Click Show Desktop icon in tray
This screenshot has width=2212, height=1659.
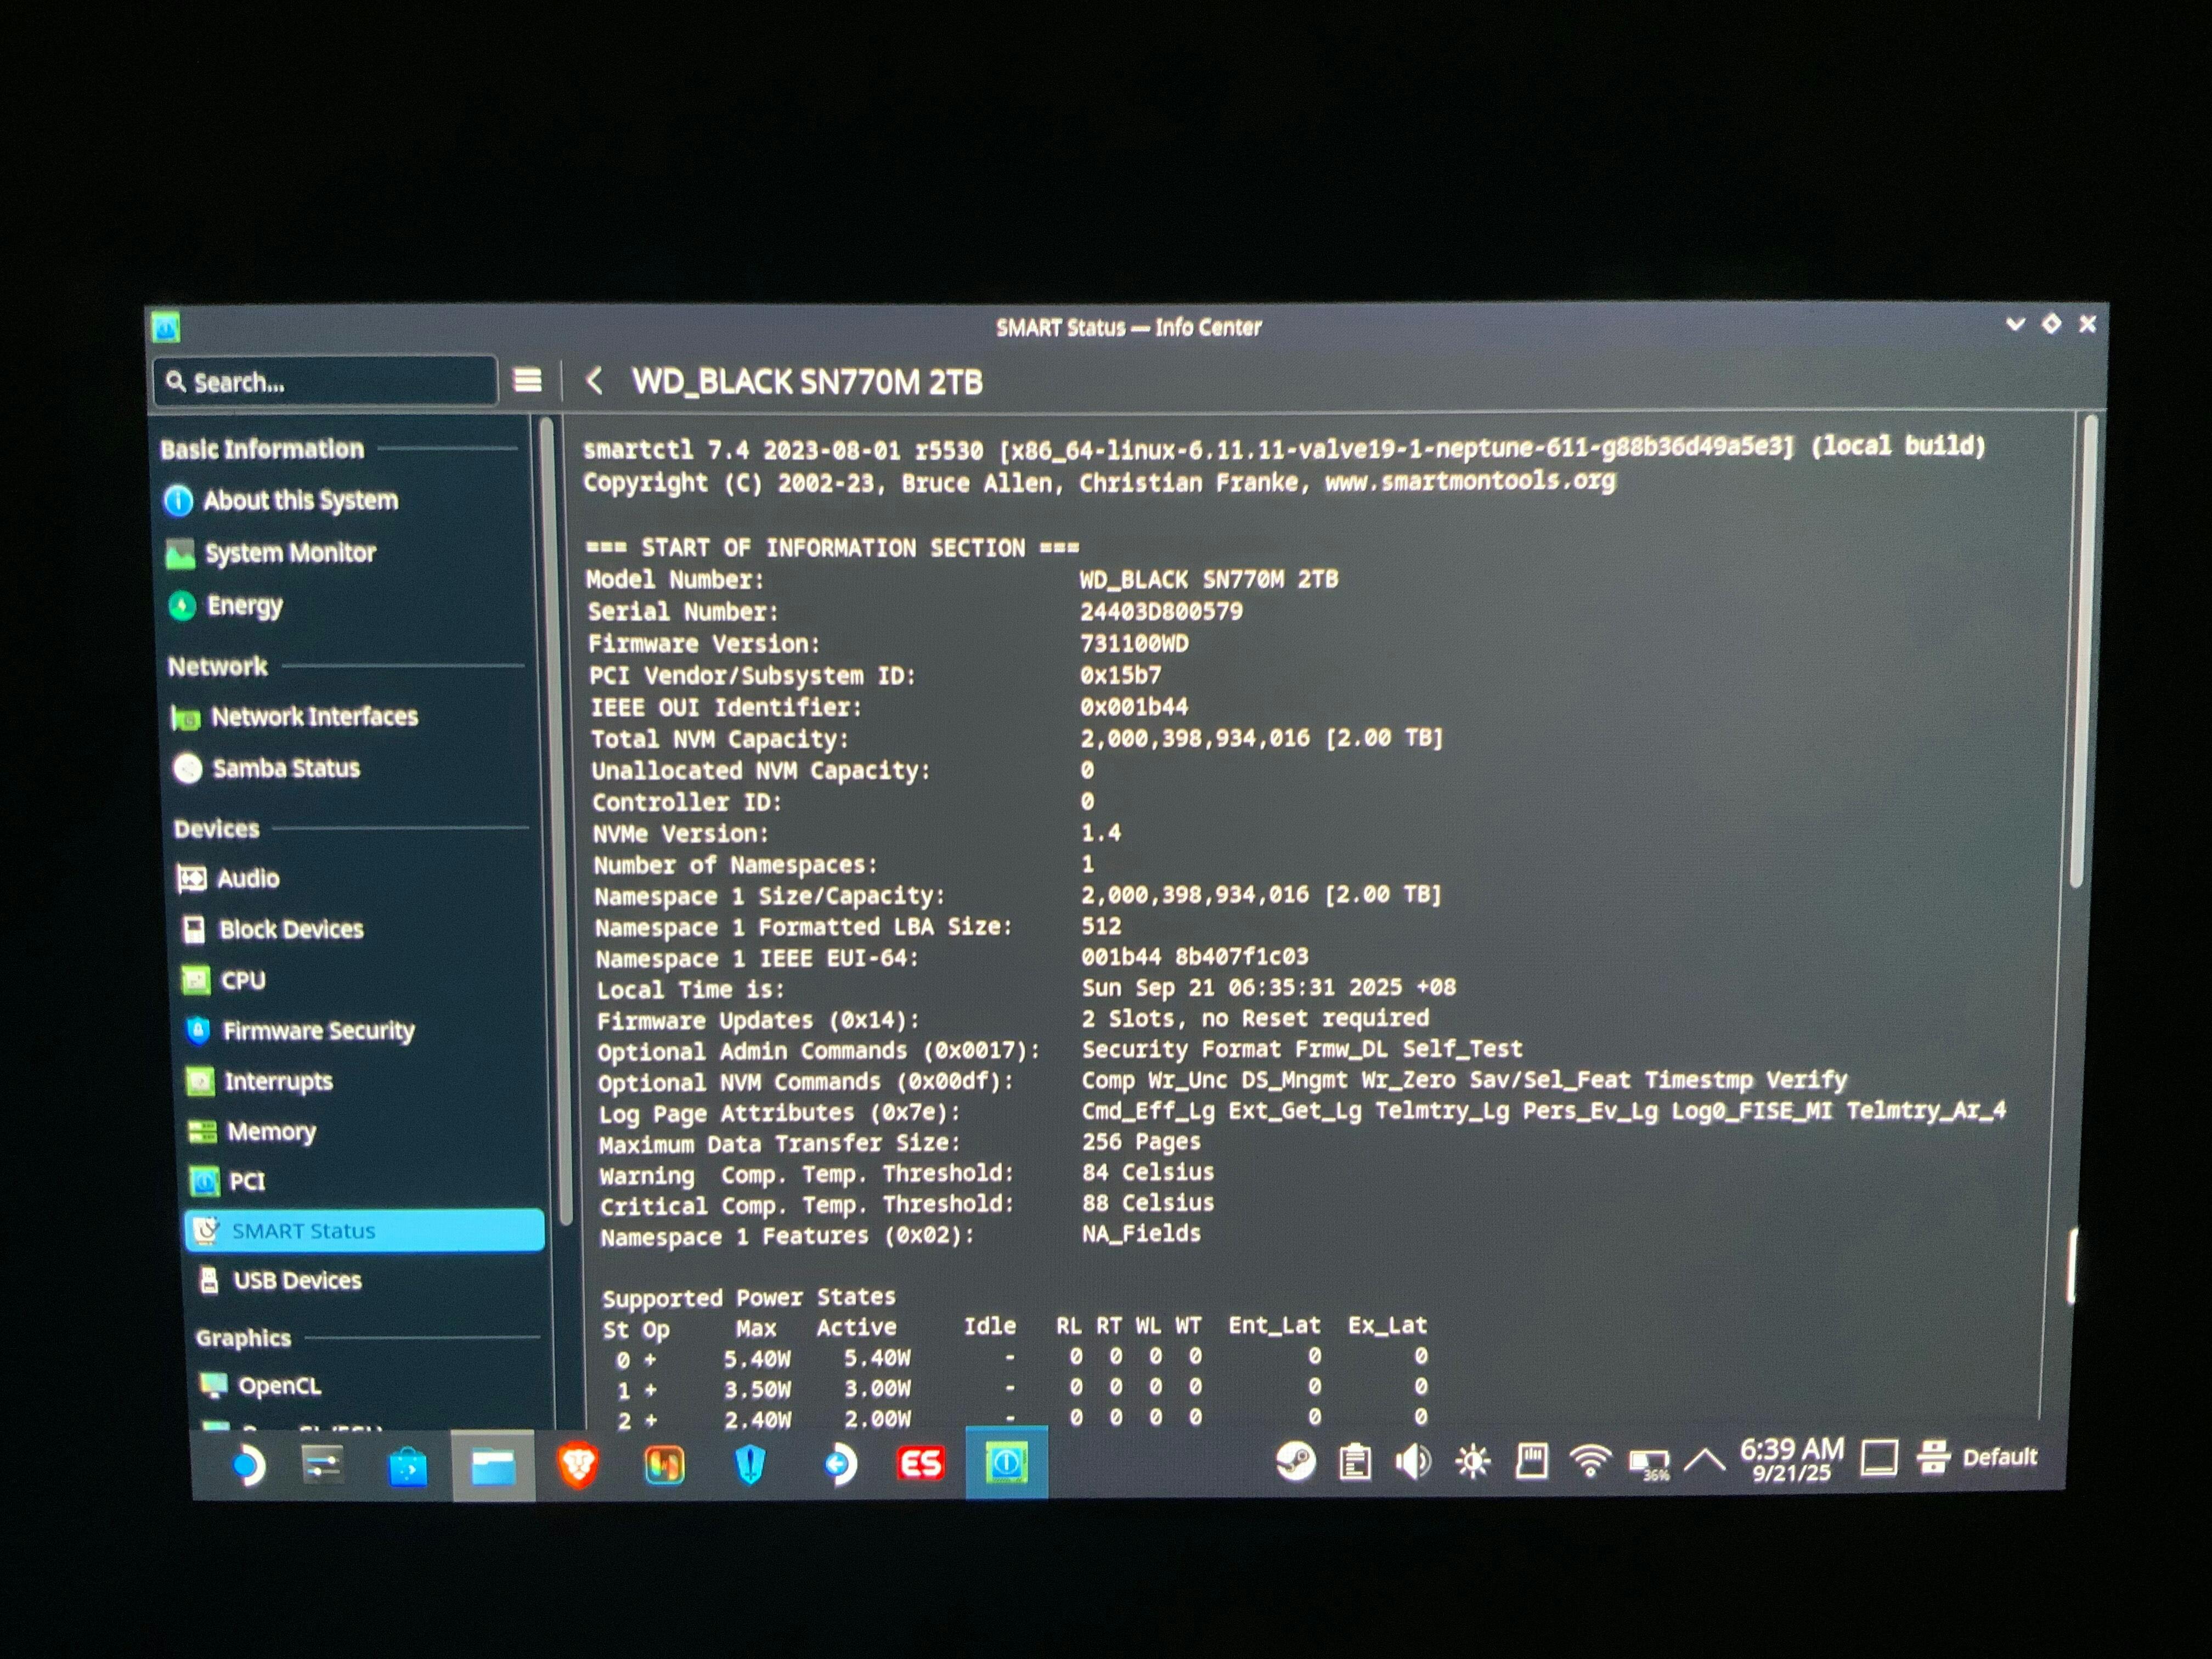point(1879,1458)
